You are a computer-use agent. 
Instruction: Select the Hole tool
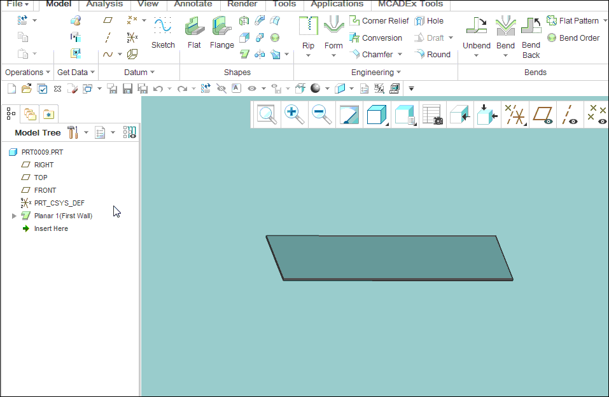coord(429,20)
